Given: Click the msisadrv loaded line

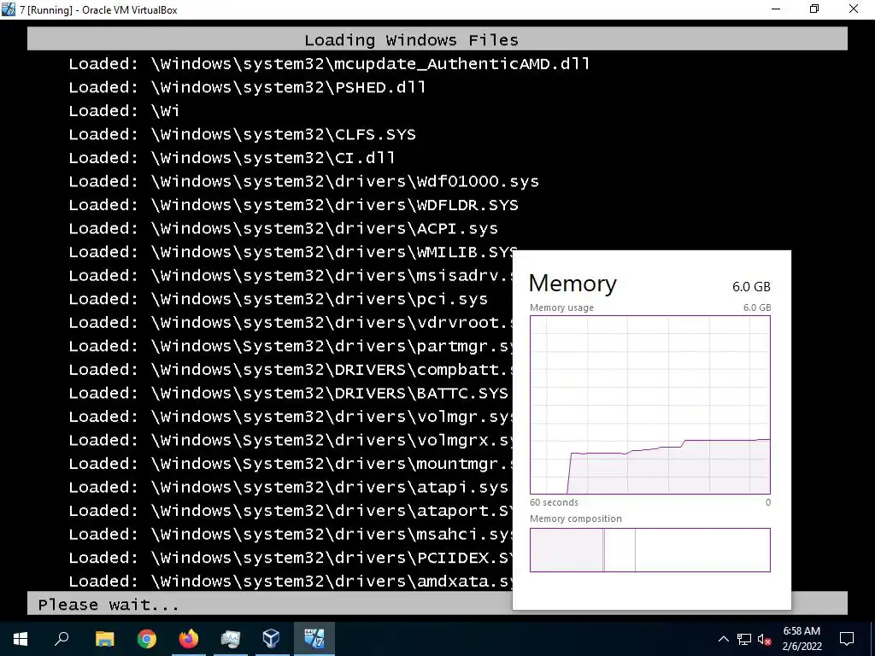Looking at the screenshot, I should 291,275.
